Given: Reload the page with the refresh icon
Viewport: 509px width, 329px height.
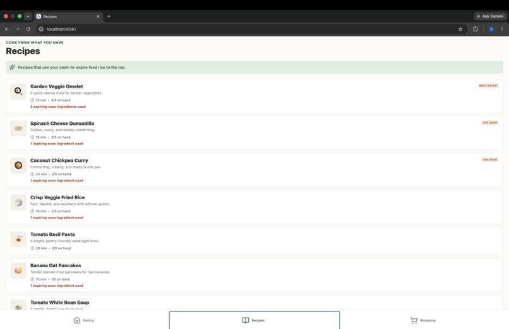Looking at the screenshot, I should [28, 29].
